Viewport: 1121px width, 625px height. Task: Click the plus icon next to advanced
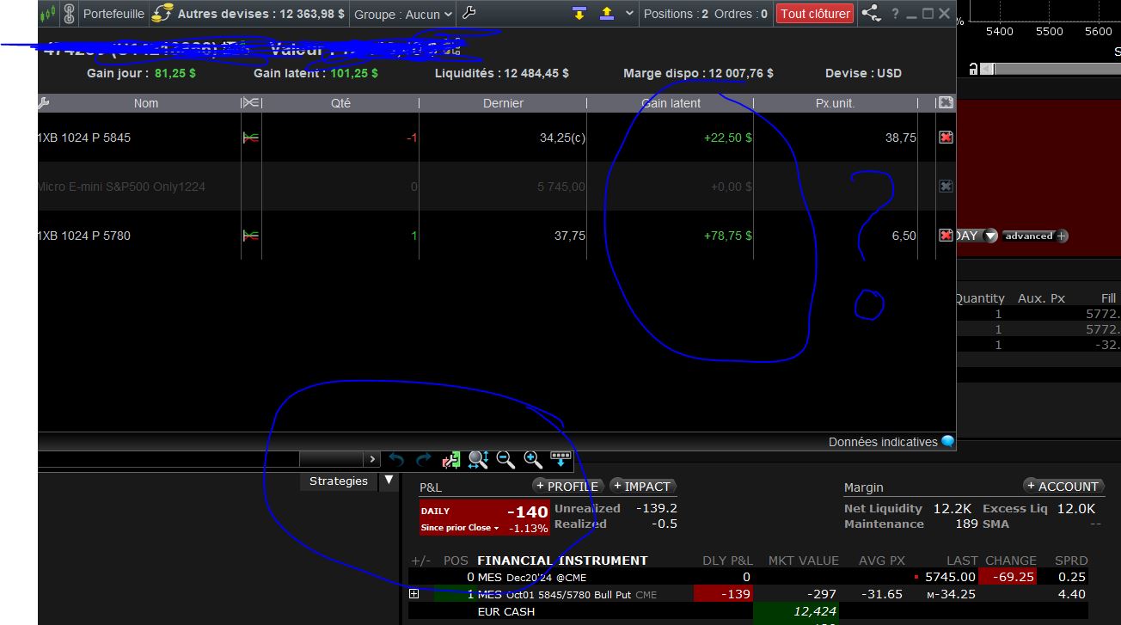[1063, 236]
